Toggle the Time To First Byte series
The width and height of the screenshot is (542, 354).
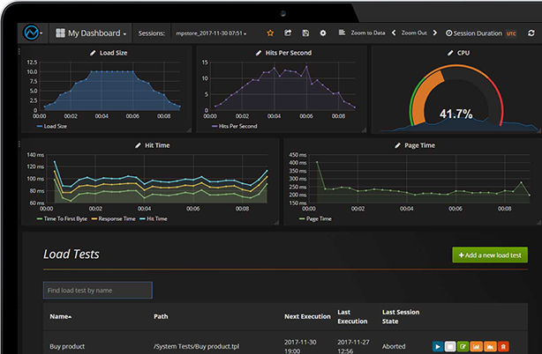pos(62,219)
